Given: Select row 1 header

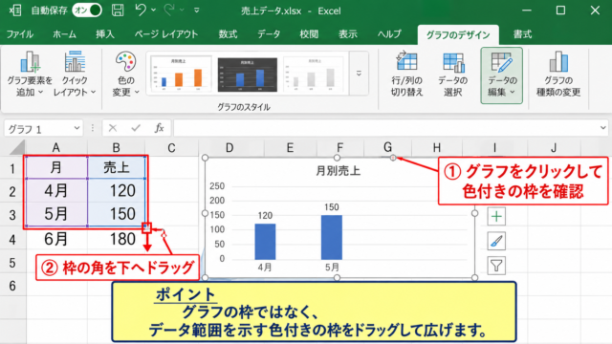Looking at the screenshot, I should point(12,168).
